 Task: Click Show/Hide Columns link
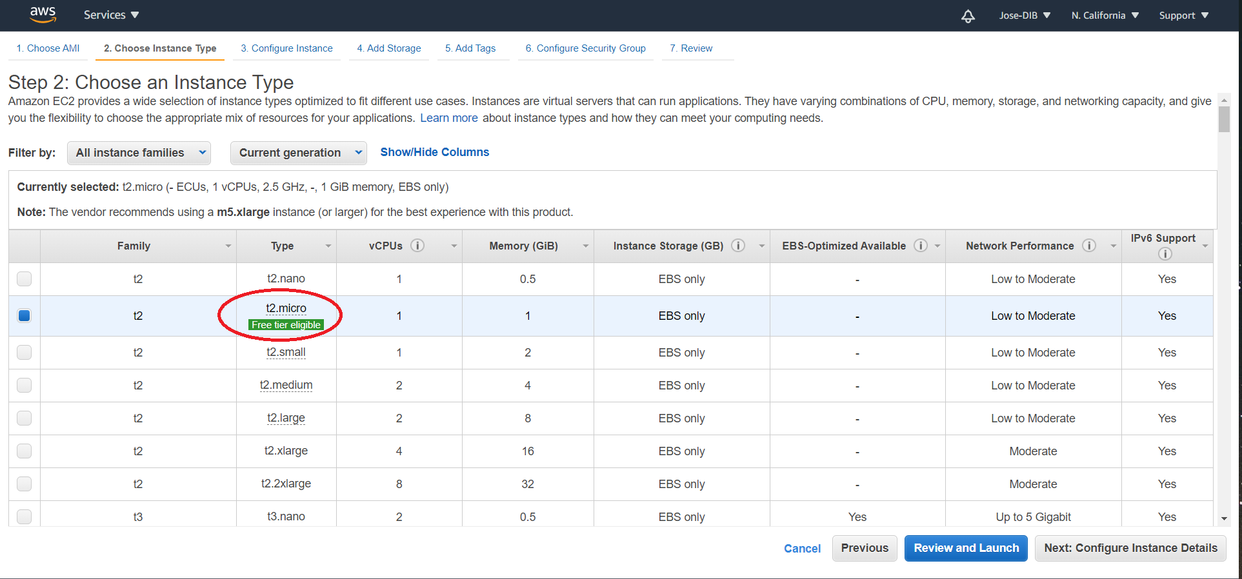click(435, 152)
